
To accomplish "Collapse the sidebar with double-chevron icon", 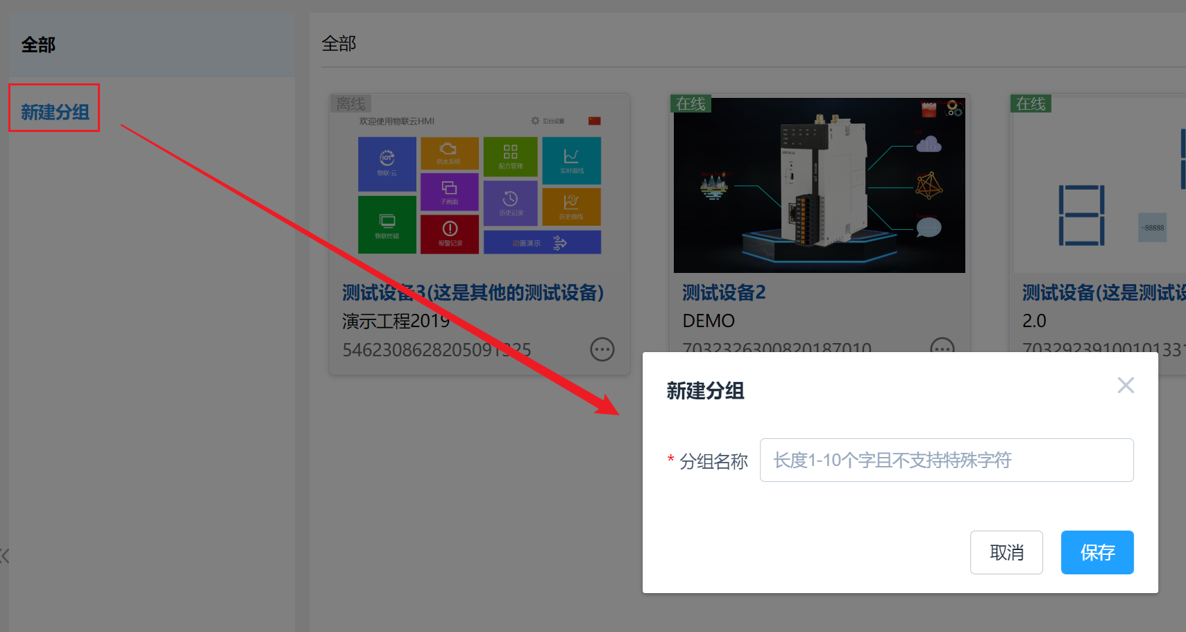I will click(x=4, y=555).
